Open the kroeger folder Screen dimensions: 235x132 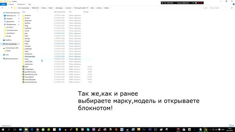[27, 41]
